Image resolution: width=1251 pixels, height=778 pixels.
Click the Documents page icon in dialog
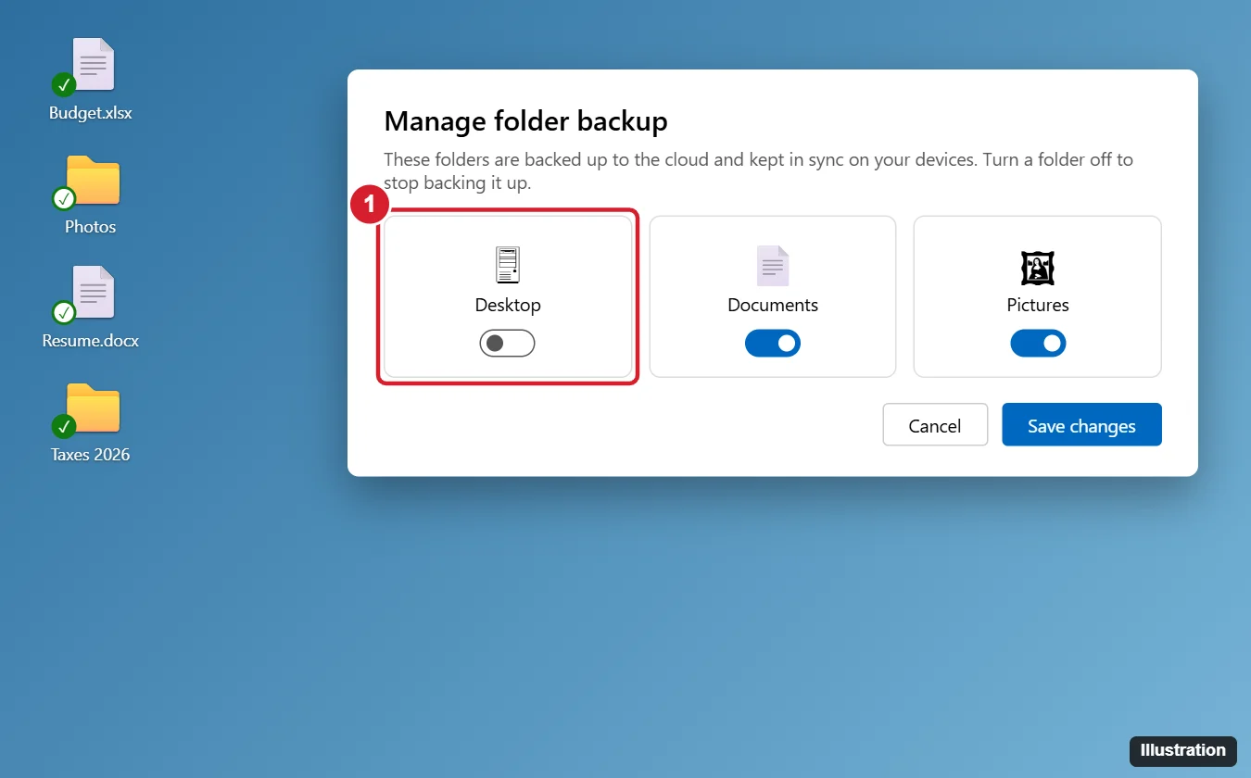click(x=773, y=265)
